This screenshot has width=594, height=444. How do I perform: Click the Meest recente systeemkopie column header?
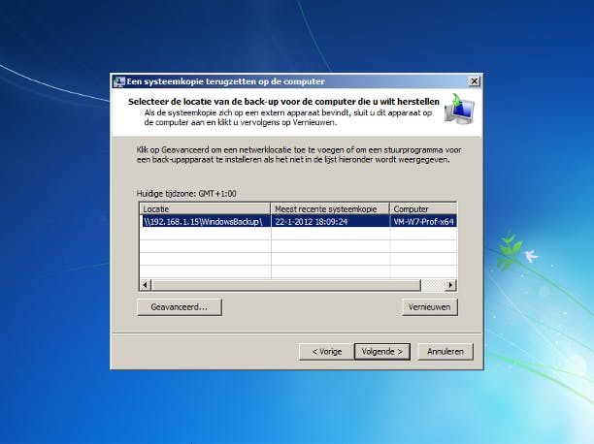(330, 209)
